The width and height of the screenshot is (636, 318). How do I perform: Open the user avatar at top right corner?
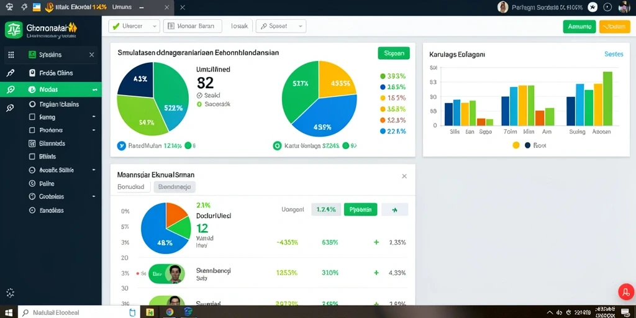pyautogui.click(x=624, y=7)
